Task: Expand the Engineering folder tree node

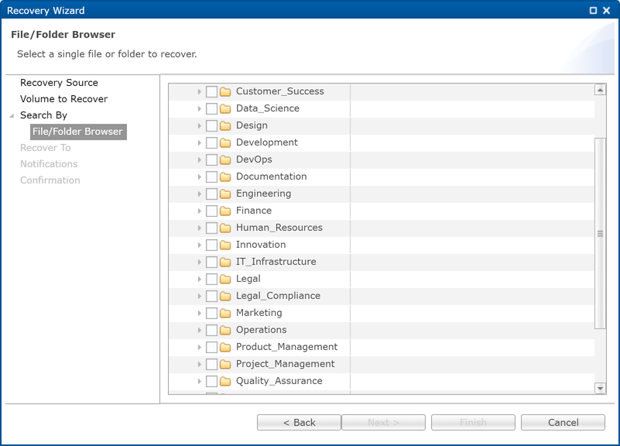Action: 199,194
